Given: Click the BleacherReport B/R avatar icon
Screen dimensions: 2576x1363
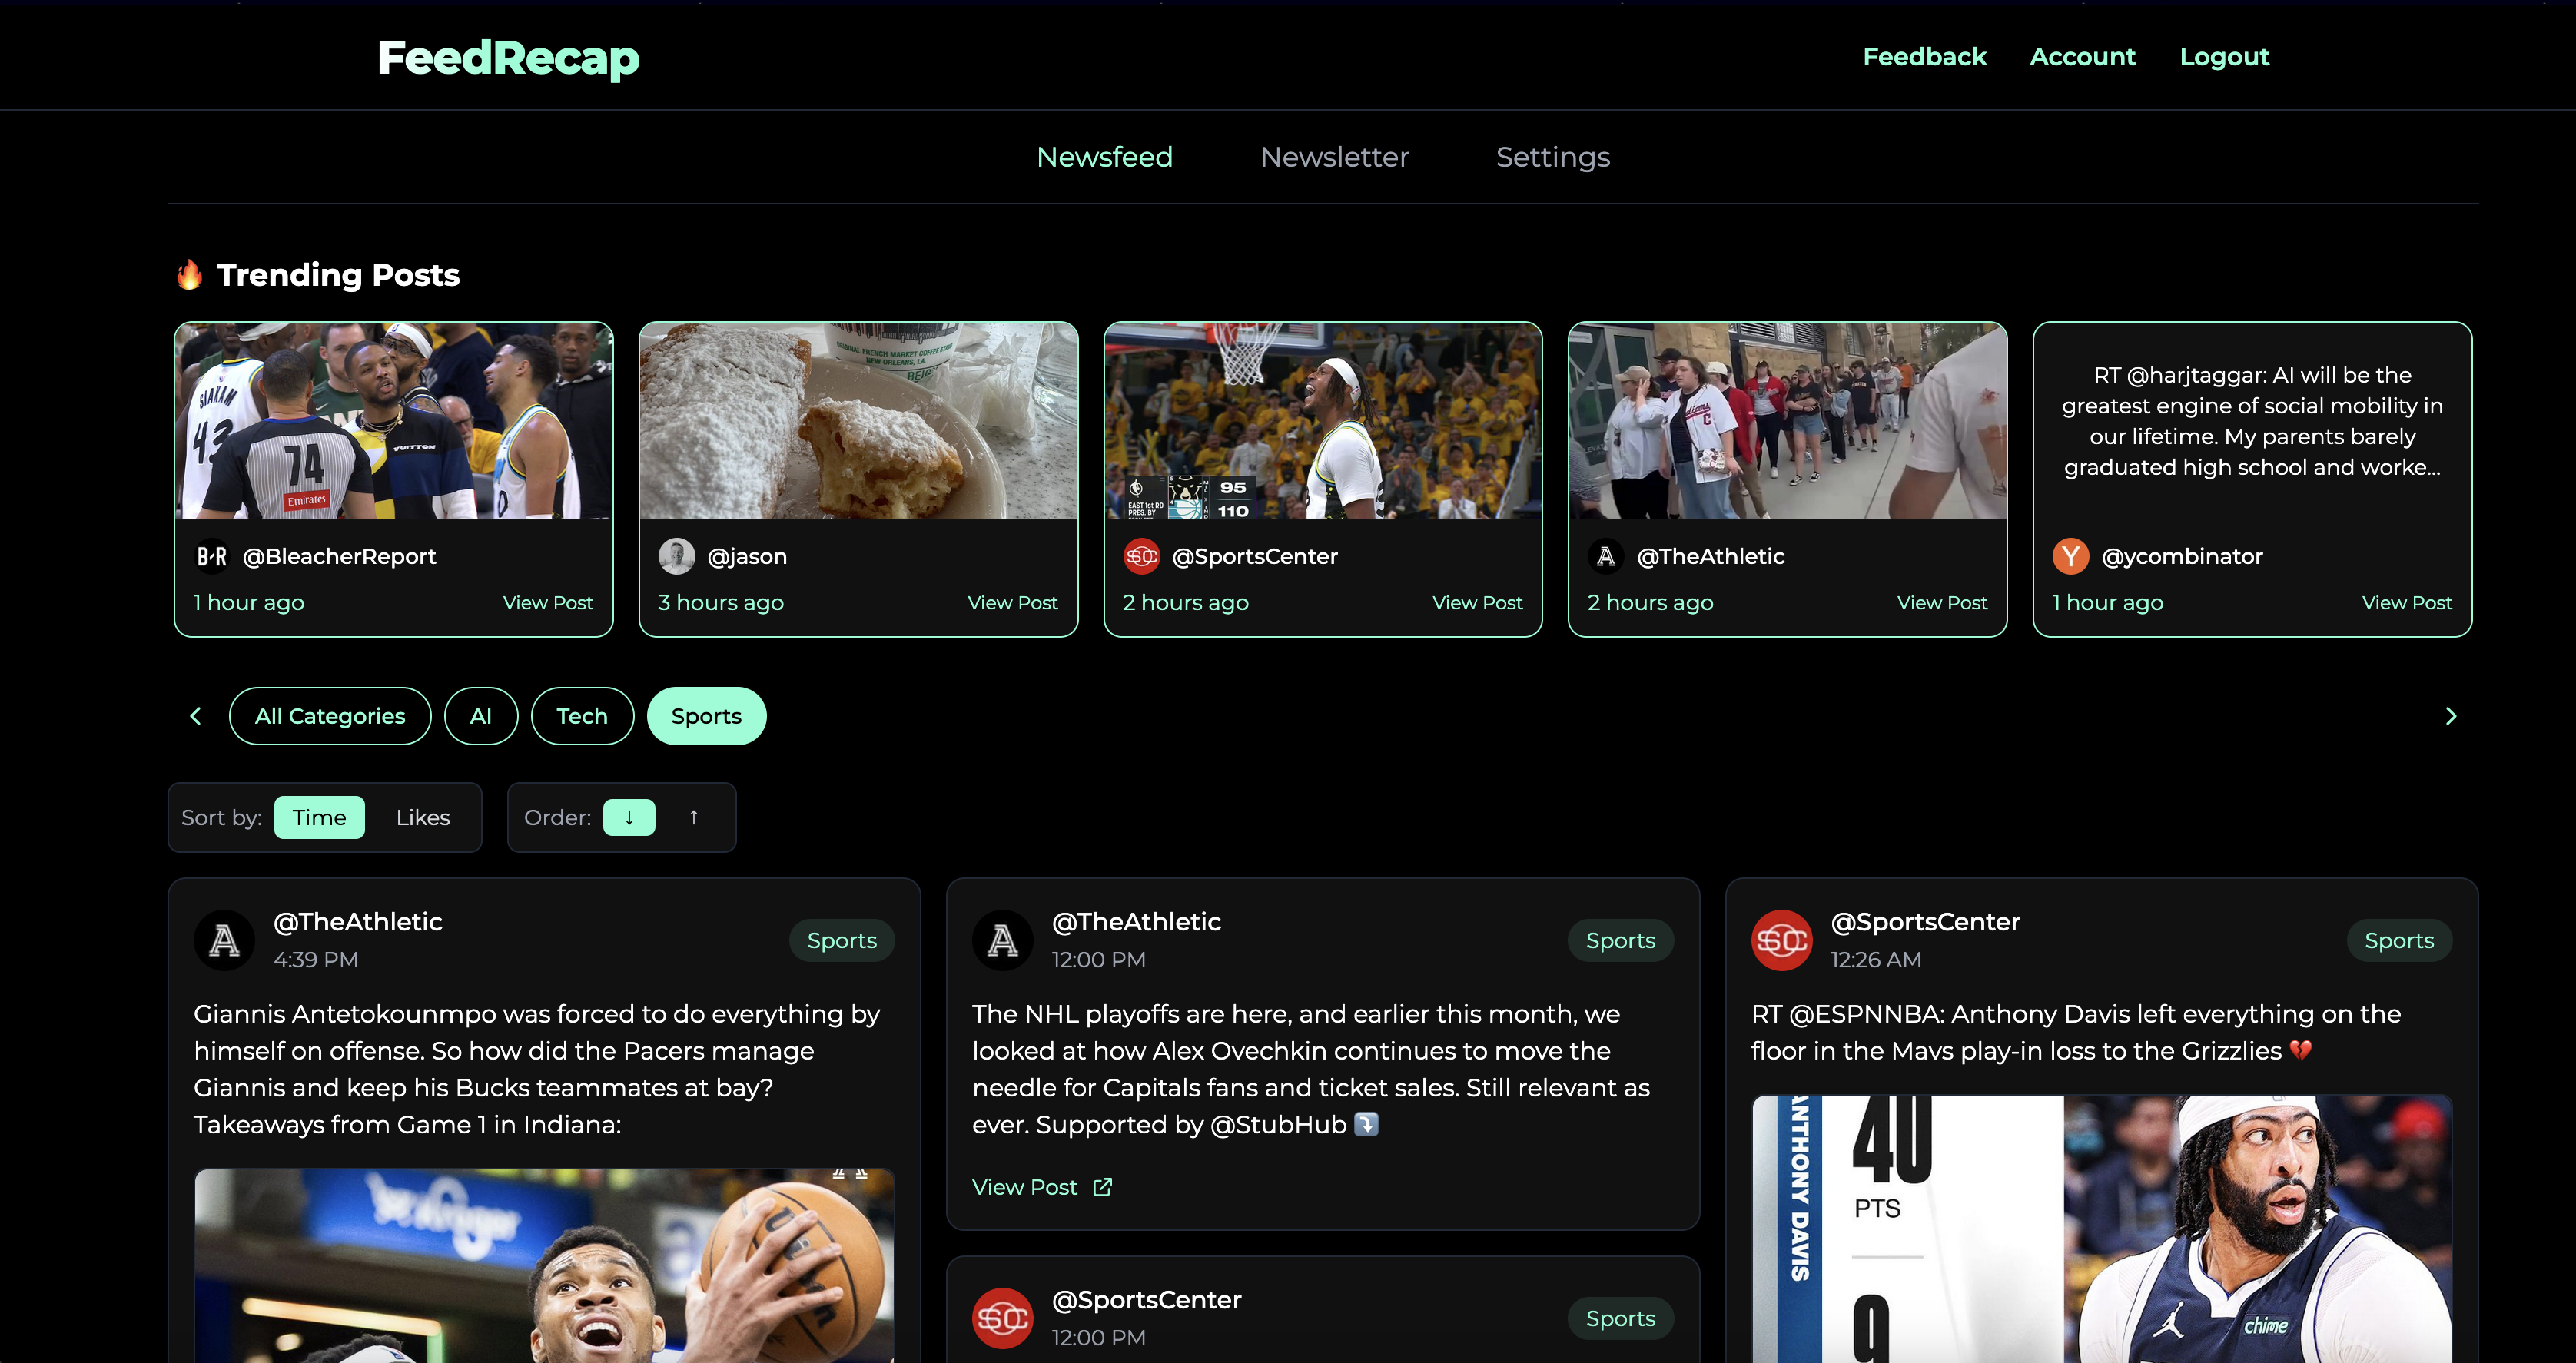Looking at the screenshot, I should click(x=211, y=556).
